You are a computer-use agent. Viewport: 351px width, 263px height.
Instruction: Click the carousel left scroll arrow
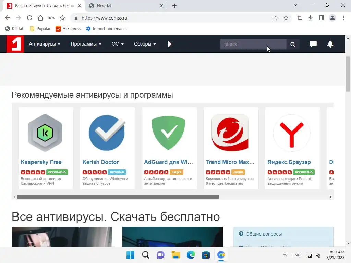pos(14,197)
